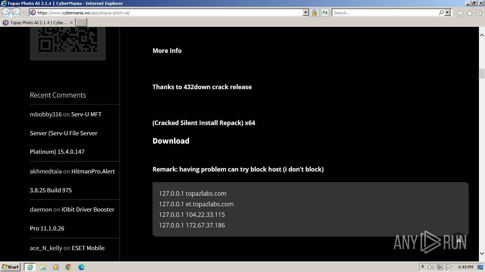Image resolution: width=485 pixels, height=272 pixels.
Task: Open the ESET Mobile comment link
Action: [x=88, y=248]
